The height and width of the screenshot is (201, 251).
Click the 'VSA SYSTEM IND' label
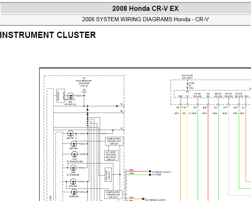[x=73, y=173]
